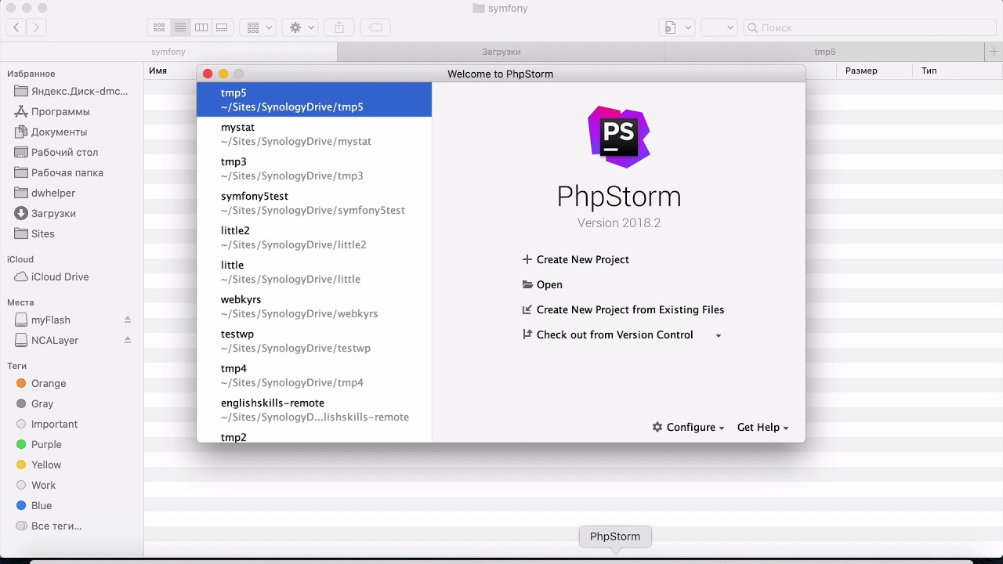Select the Blue tag in sidebar
Image resolution: width=1003 pixels, height=564 pixels.
(x=42, y=505)
